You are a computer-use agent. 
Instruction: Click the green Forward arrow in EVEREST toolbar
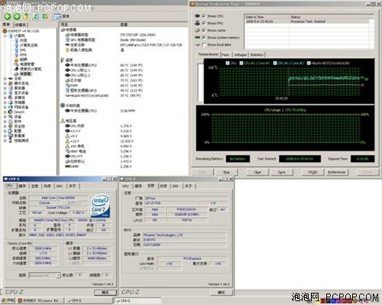(x=17, y=17)
